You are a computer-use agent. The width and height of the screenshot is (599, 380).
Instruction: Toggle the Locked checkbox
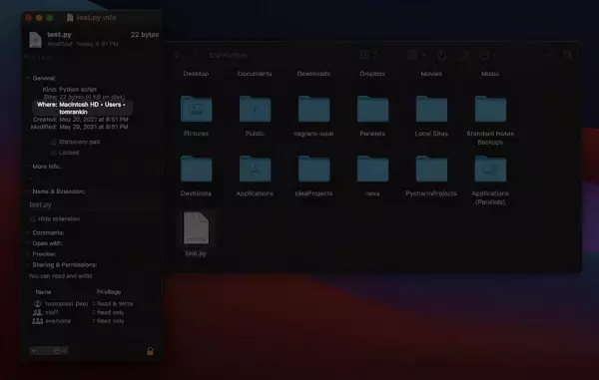54,153
